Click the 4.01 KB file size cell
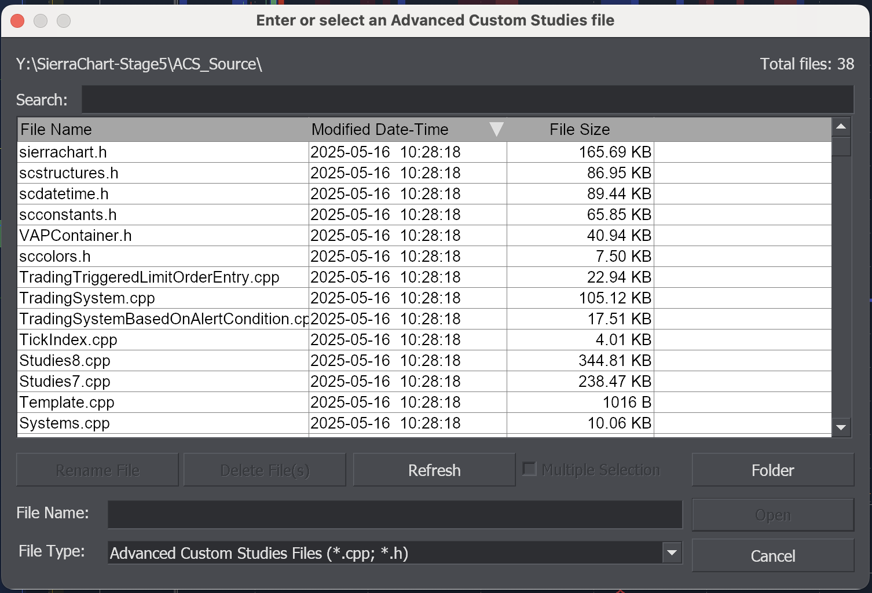872x593 pixels. [x=580, y=340]
